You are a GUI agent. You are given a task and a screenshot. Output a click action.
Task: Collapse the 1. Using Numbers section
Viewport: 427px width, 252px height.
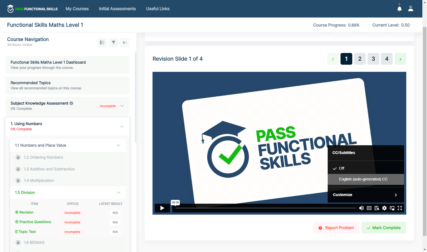point(122,126)
